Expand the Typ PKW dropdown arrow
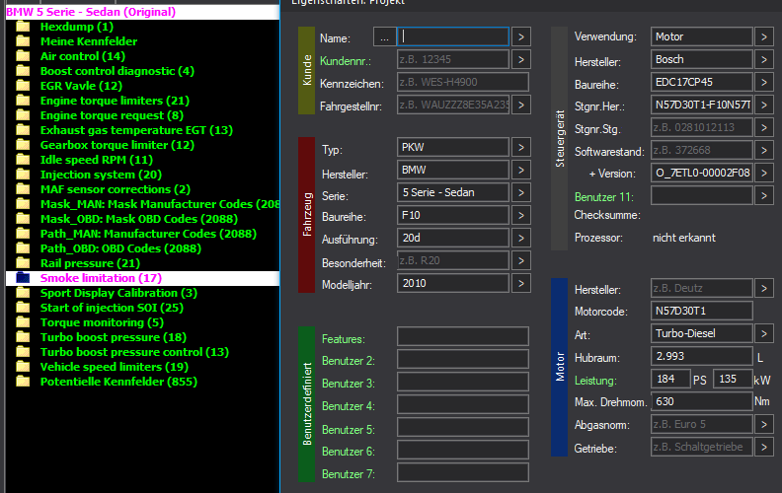Viewport: 782px width, 493px height. (521, 147)
